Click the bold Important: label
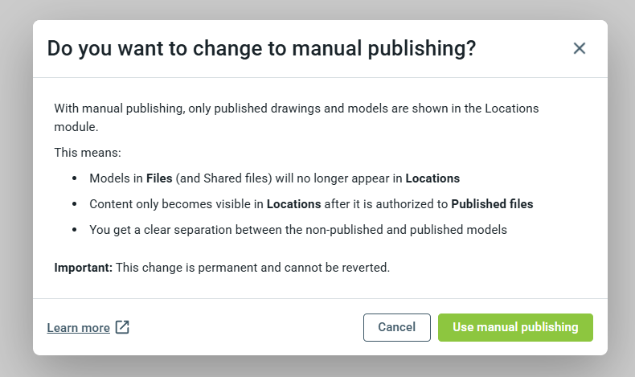This screenshot has width=635, height=377. (84, 267)
